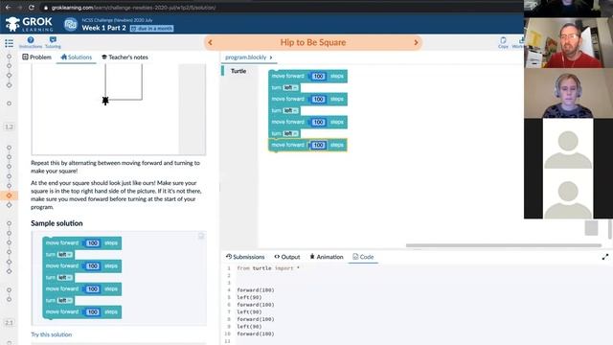The height and width of the screenshot is (345, 613).
Task: Select the first progress dot in sidebar
Action: point(9,57)
